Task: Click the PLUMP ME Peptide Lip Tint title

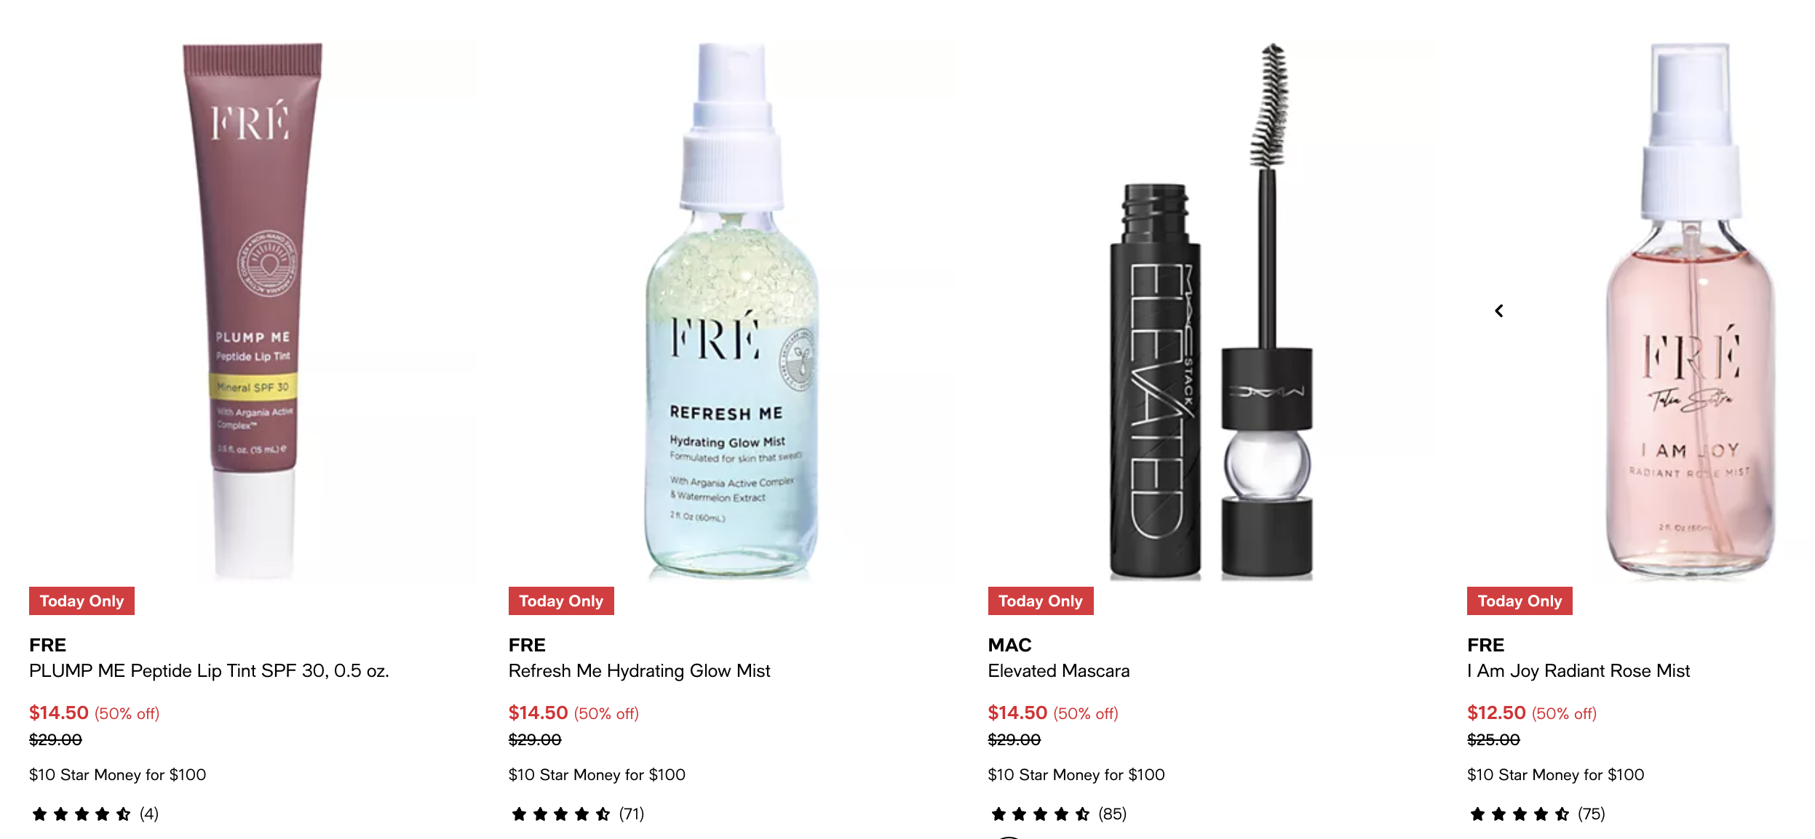Action: tap(209, 671)
